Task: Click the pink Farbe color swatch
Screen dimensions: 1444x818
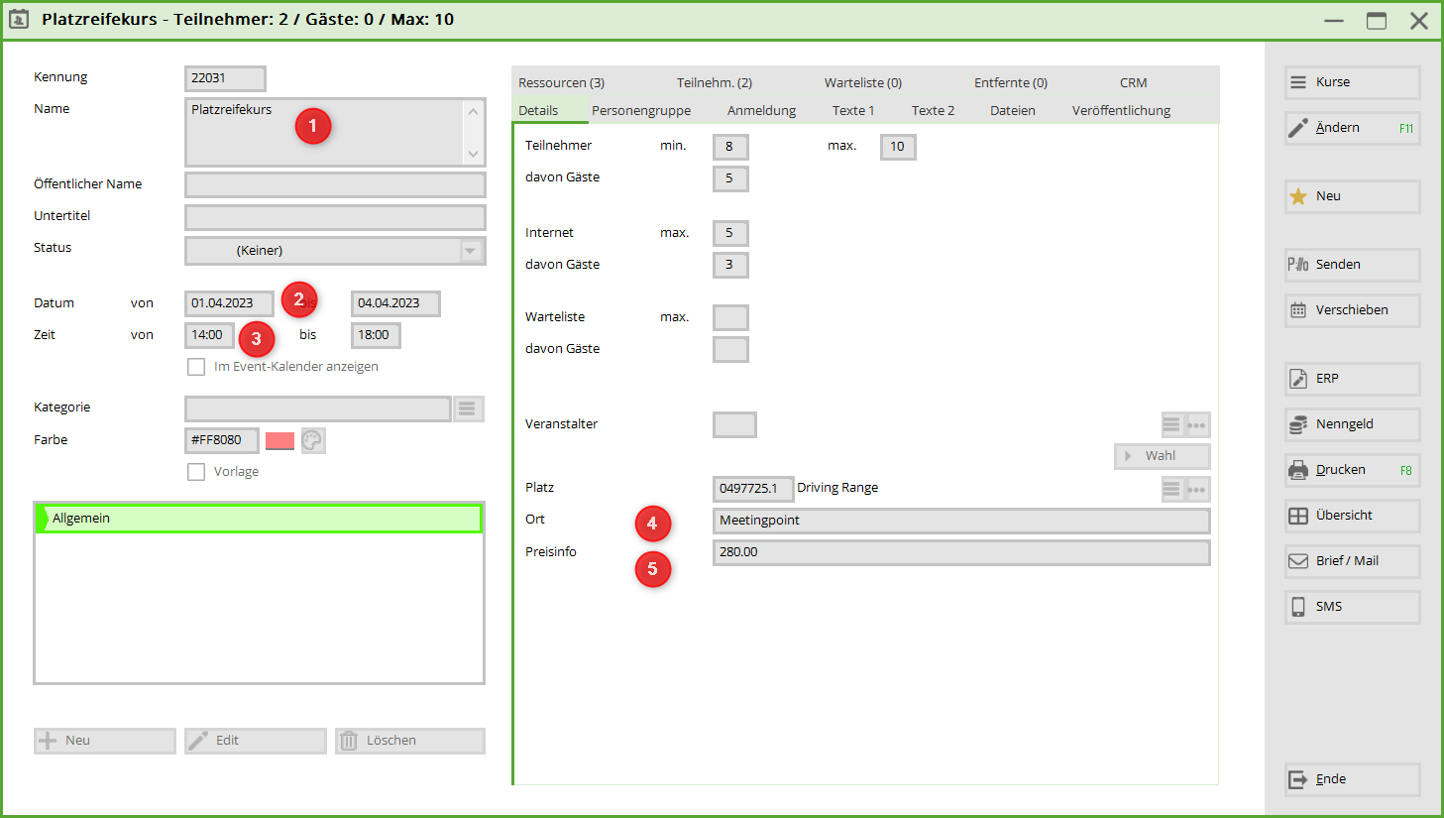Action: point(279,440)
